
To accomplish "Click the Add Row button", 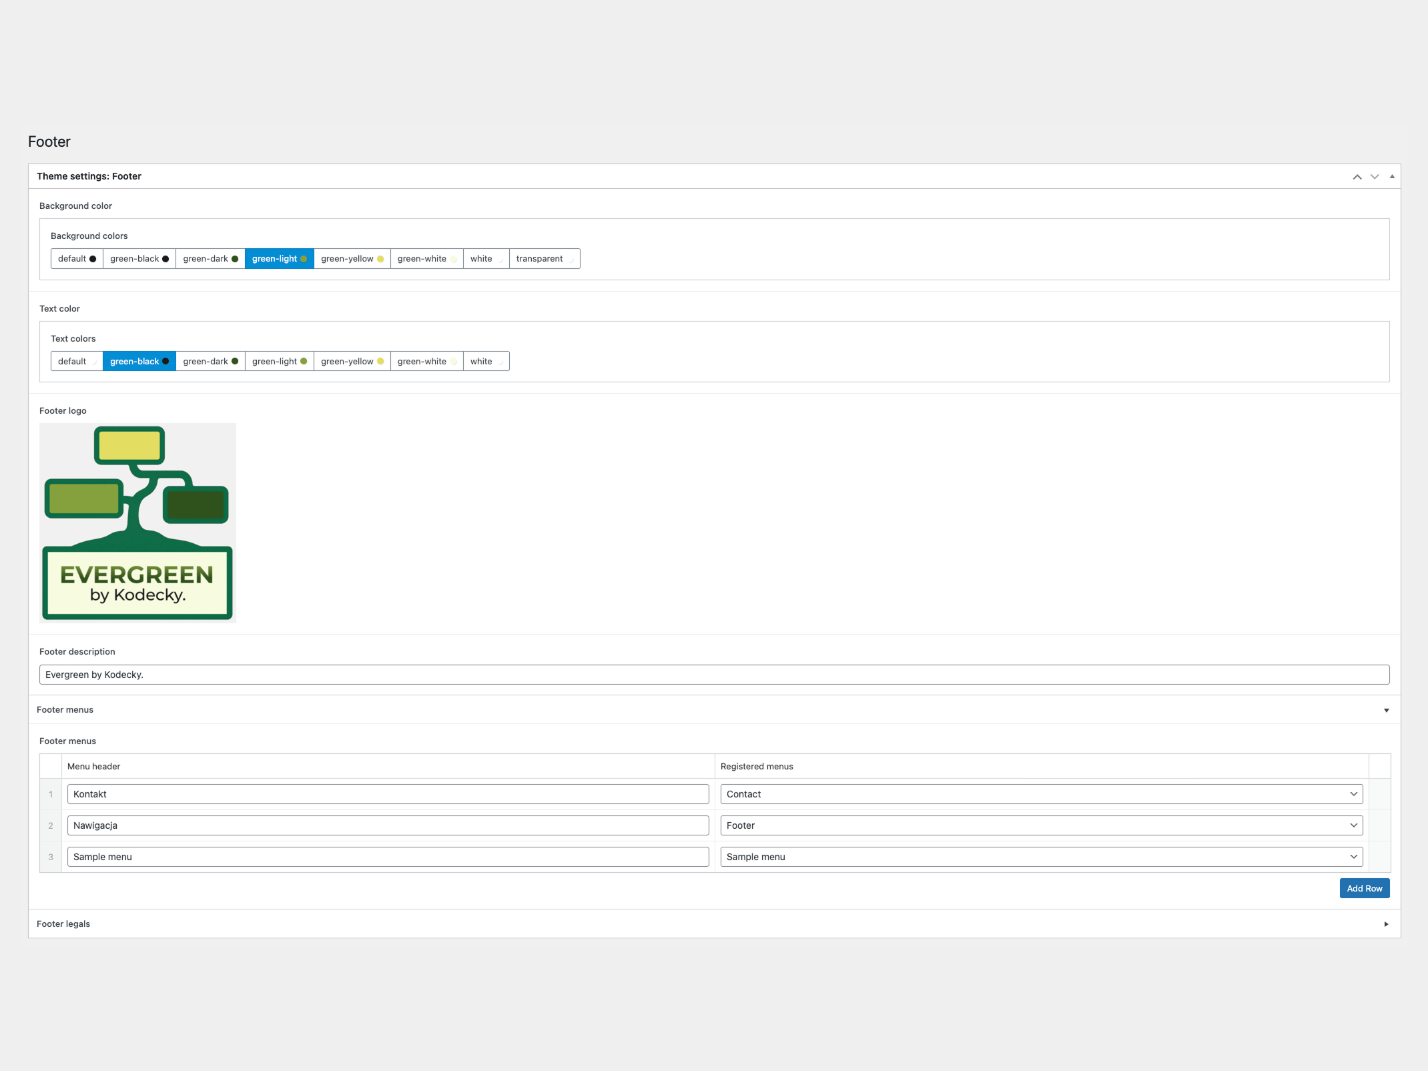I will click(x=1364, y=888).
